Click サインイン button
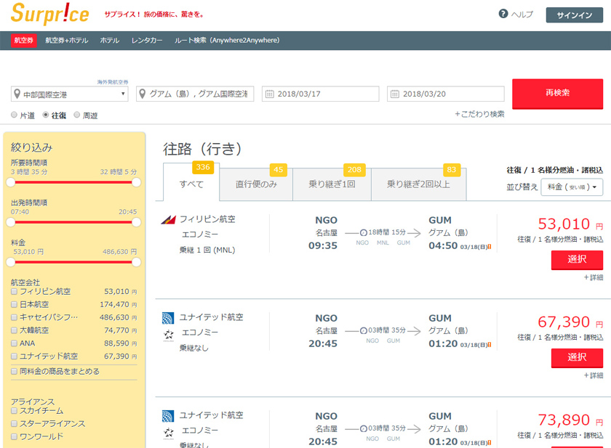Viewport: 611px width, 448px height. point(575,15)
